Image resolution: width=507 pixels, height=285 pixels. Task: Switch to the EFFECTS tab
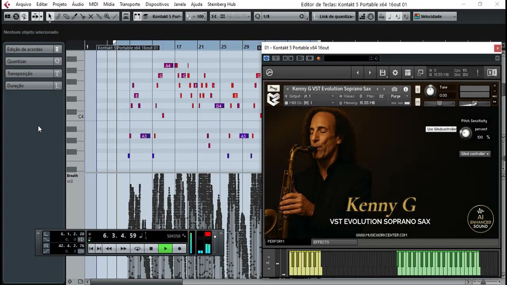pyautogui.click(x=334, y=242)
